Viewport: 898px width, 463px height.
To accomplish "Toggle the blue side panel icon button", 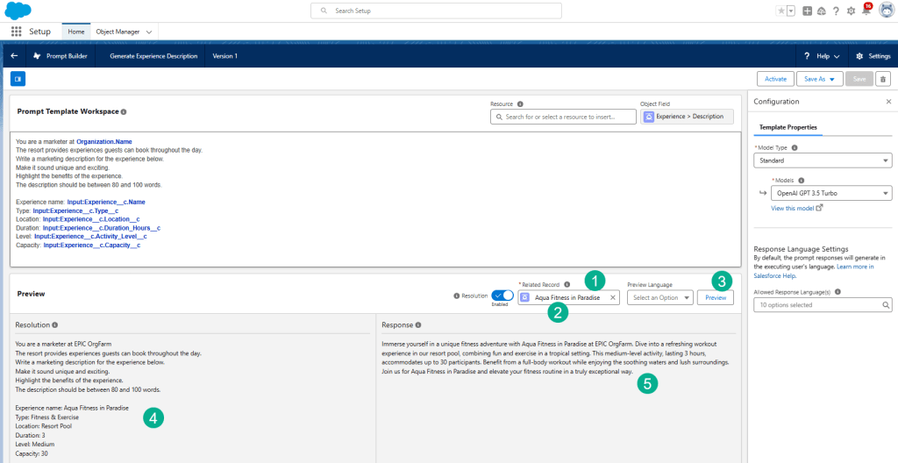I will pos(18,79).
